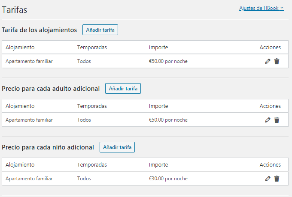Screen dimensions: 292x197
Task: Click the Importe header in the accommodation rates table
Action: (158, 48)
